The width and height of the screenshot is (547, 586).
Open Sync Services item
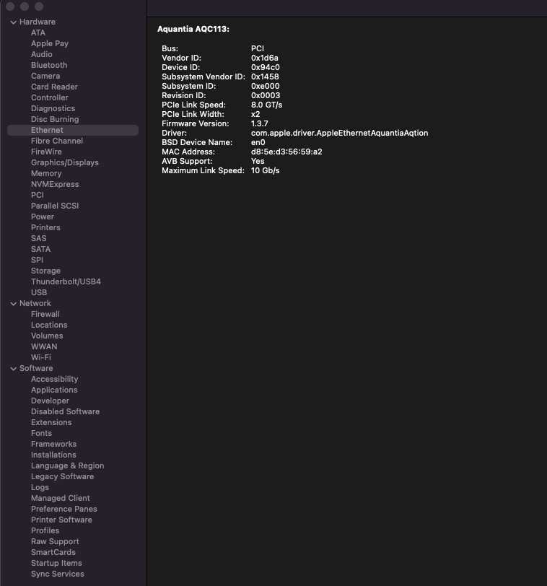pyautogui.click(x=57, y=574)
